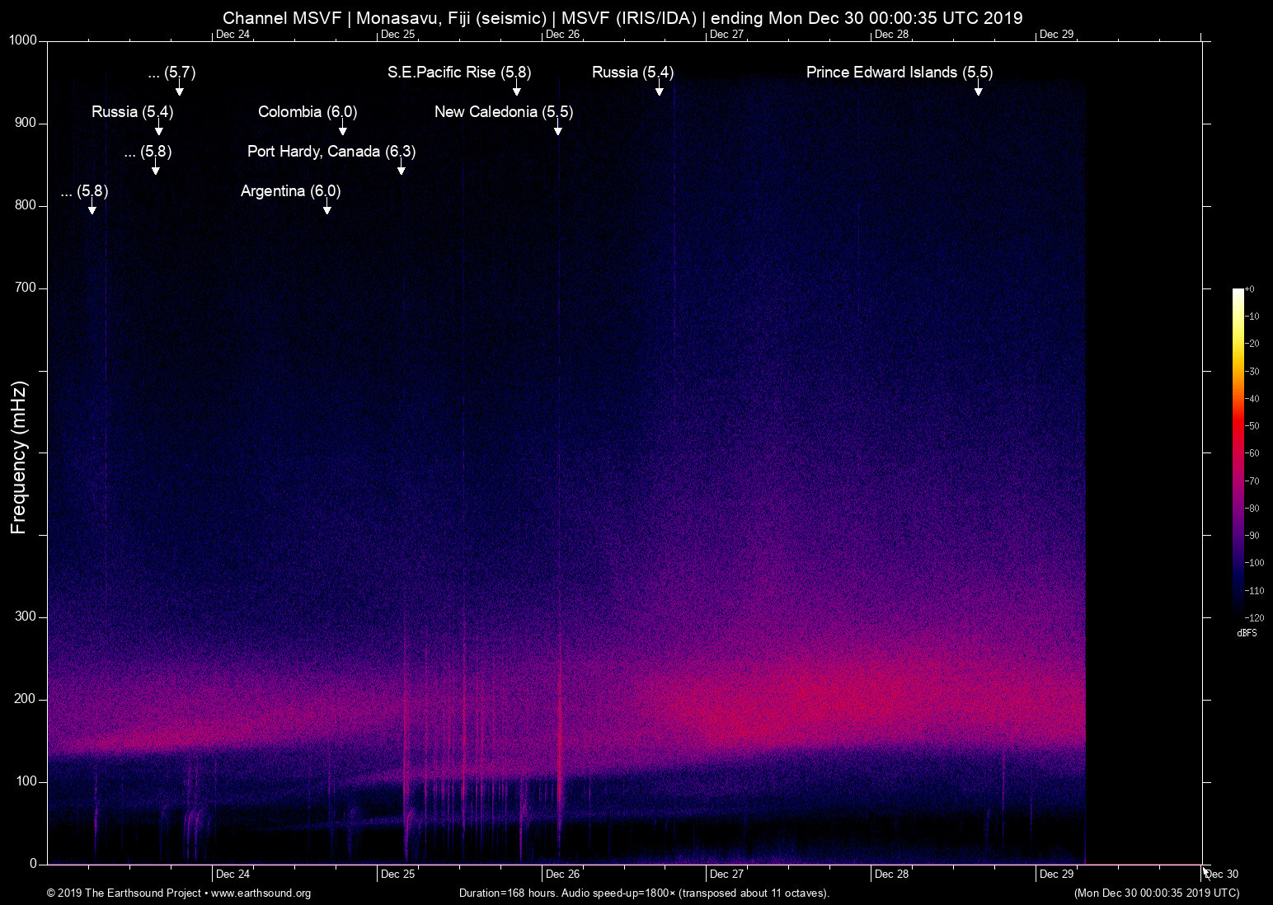Click the arrow marker under '... (5.7)'
Image resolution: width=1273 pixels, height=905 pixels.
(180, 88)
